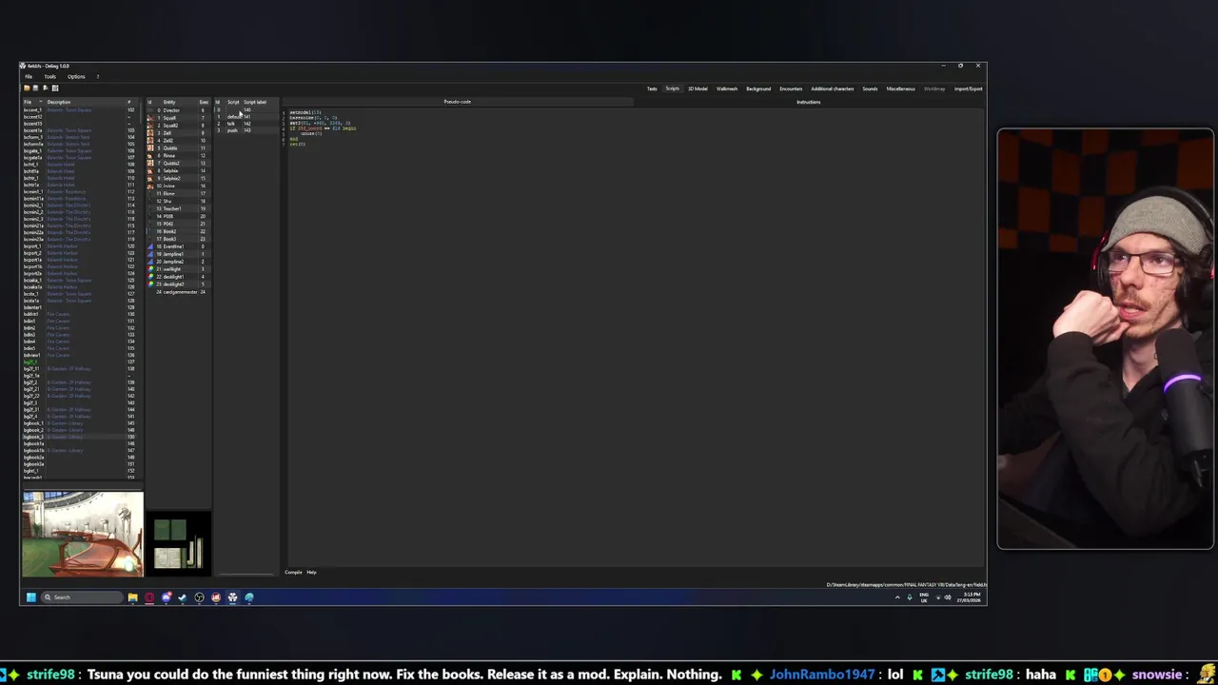Select the bccent_1 field file row
1218x685 pixels.
pos(78,110)
